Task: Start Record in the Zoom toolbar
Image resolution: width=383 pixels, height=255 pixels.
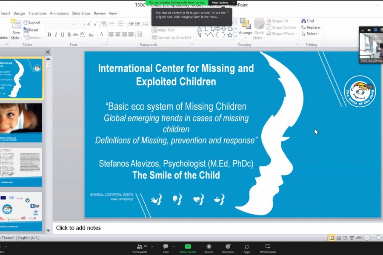Action: pyautogui.click(x=209, y=248)
